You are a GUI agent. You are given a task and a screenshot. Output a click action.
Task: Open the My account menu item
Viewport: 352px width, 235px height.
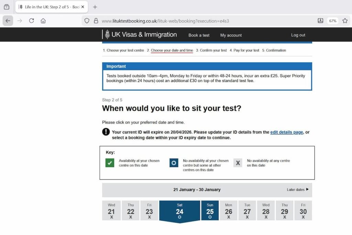click(231, 35)
